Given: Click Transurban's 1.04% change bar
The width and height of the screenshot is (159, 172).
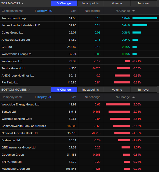Looking at the screenshot, I should (144, 18).
